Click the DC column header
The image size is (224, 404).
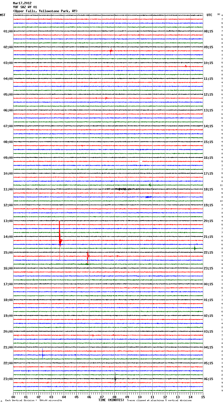[219, 14]
